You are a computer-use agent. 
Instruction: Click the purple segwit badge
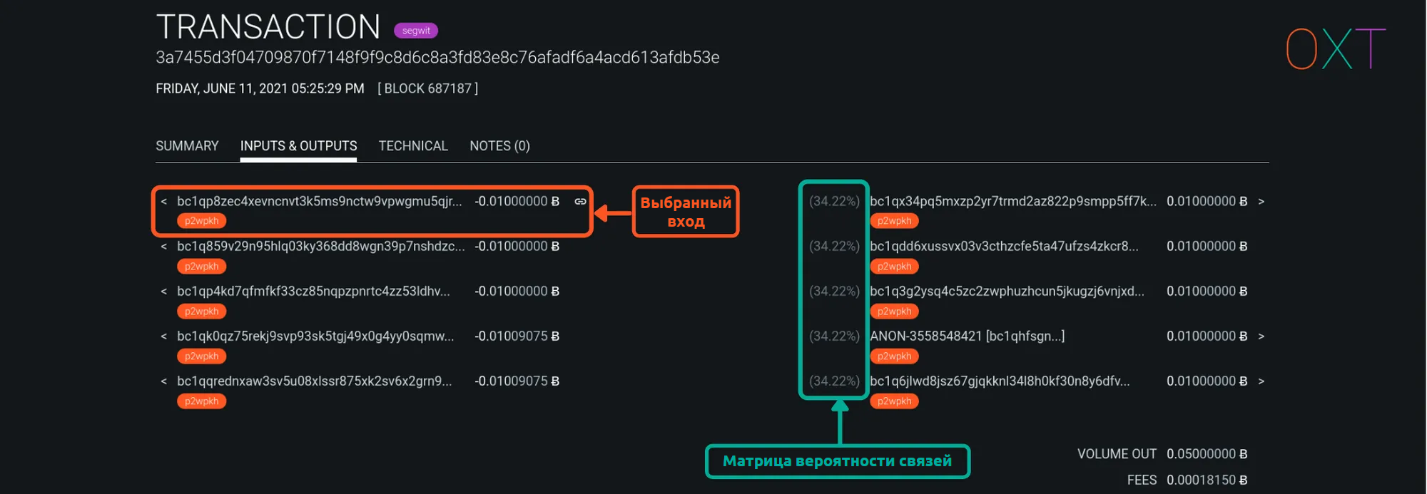click(x=416, y=31)
